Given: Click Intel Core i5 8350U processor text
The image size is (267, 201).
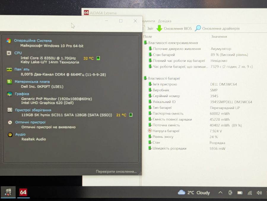Looking at the screenshot, I should pyautogui.click(x=48, y=58).
